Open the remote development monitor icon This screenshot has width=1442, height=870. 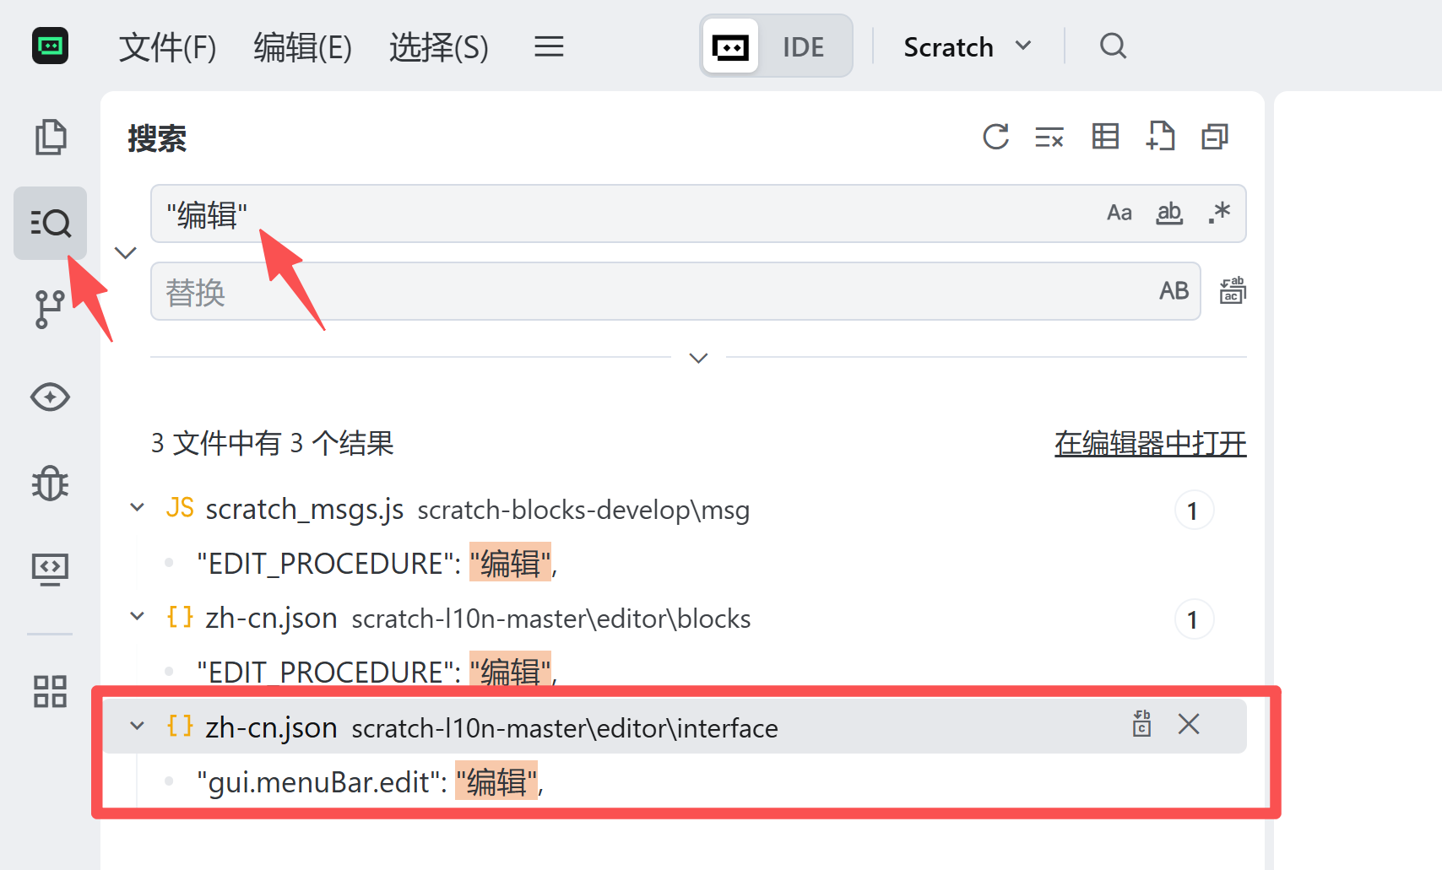click(50, 570)
